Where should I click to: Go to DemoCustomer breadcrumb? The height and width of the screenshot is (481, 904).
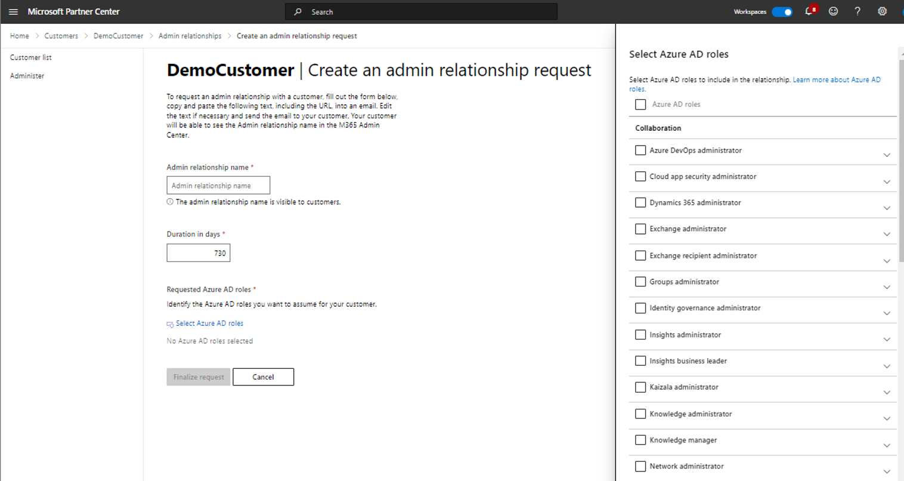click(118, 36)
